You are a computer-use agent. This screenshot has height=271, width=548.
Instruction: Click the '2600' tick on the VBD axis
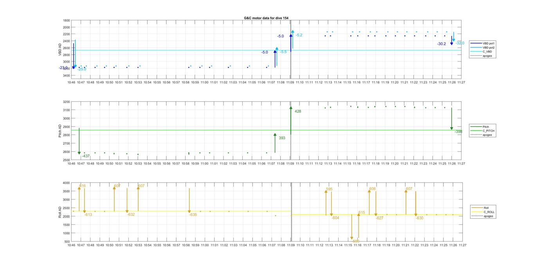(67, 48)
